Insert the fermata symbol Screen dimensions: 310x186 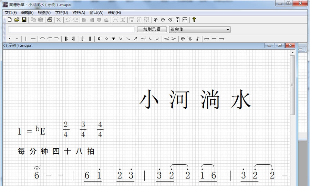[x=106, y=39]
